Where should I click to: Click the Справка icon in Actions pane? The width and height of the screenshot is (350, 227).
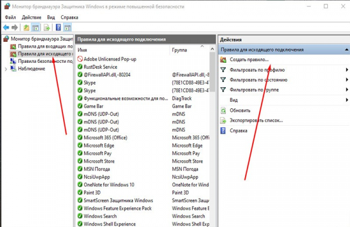click(223, 130)
